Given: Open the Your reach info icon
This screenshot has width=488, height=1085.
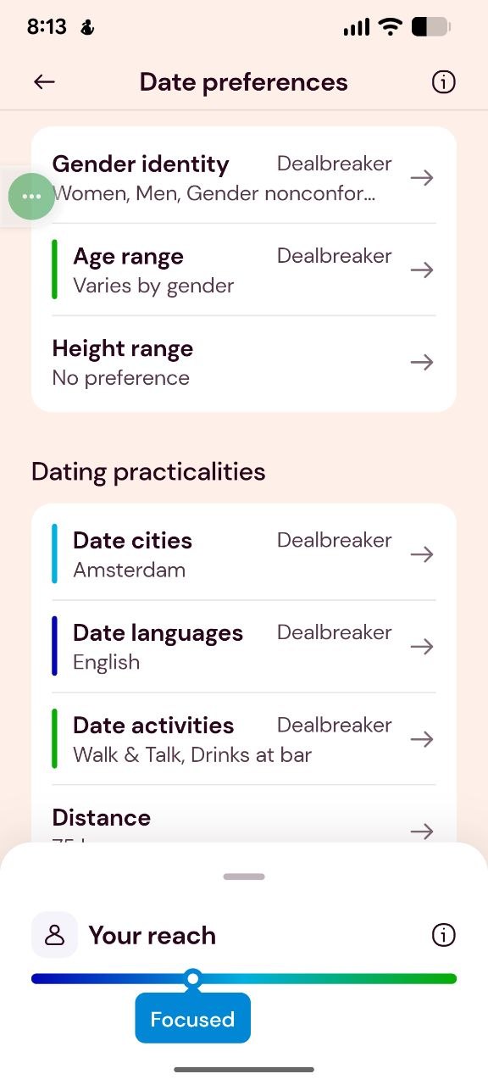Looking at the screenshot, I should click(x=443, y=935).
